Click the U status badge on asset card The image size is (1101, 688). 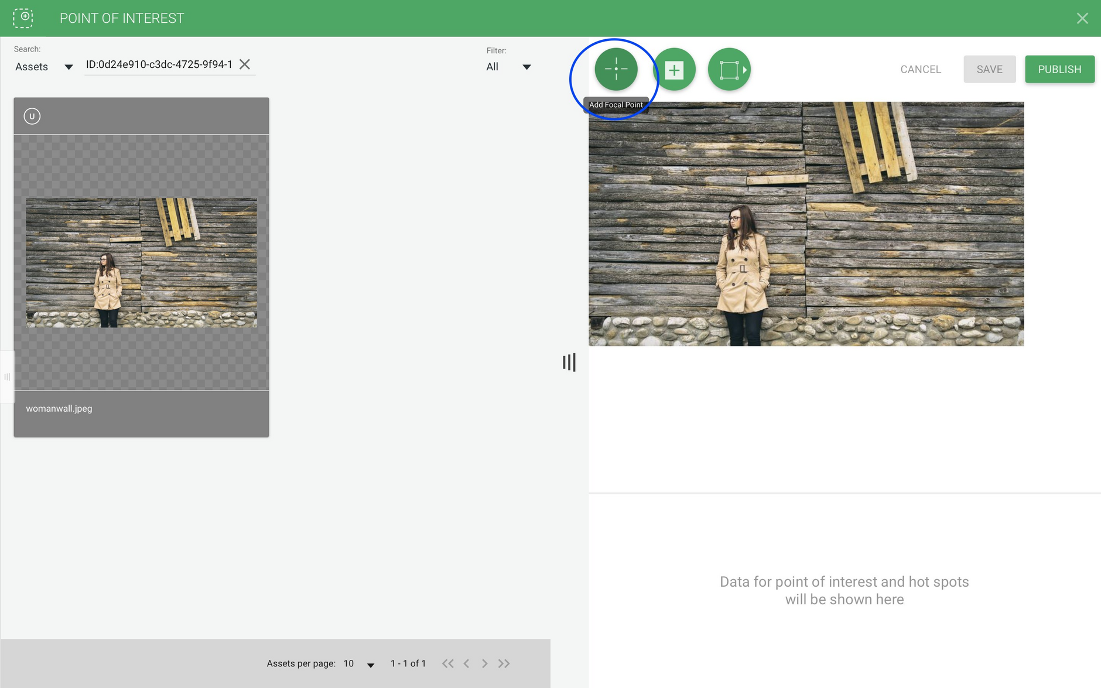pyautogui.click(x=32, y=116)
